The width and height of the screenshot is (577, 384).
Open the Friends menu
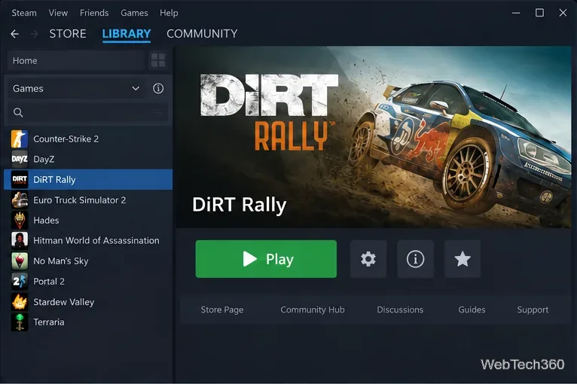point(94,13)
